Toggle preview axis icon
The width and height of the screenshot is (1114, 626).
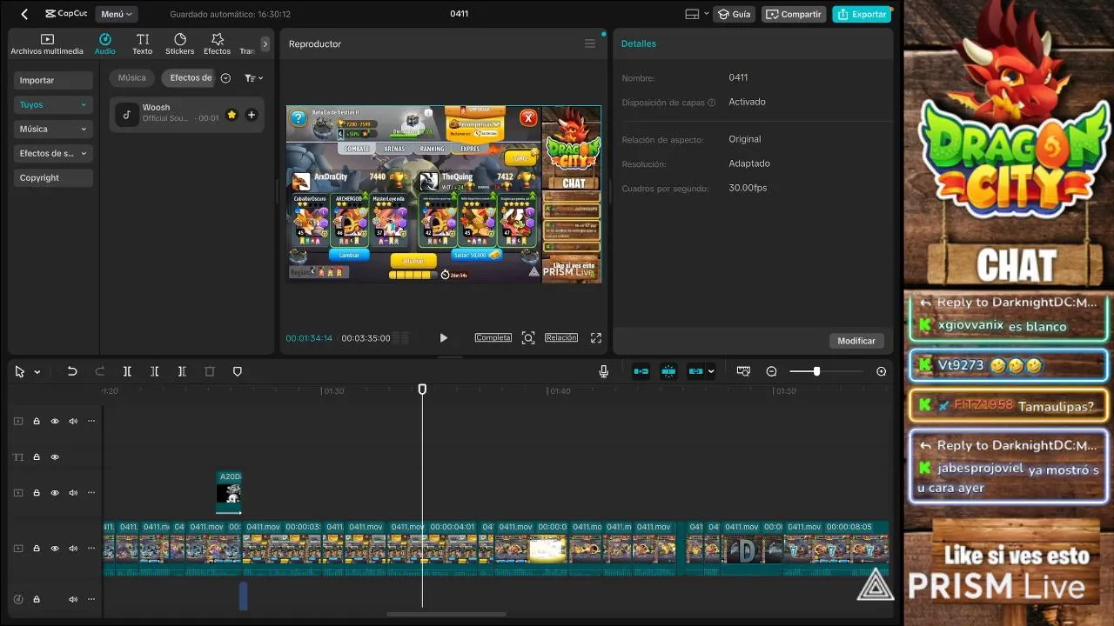point(743,371)
